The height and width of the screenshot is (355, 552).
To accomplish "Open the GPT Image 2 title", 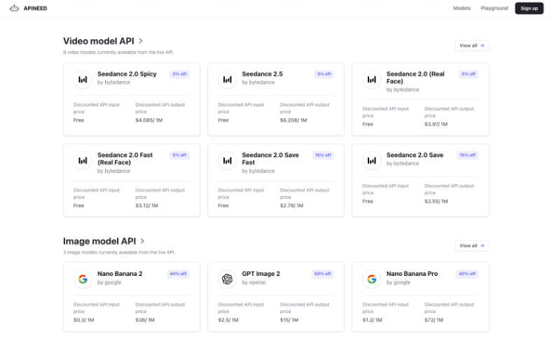I will click(x=261, y=273).
